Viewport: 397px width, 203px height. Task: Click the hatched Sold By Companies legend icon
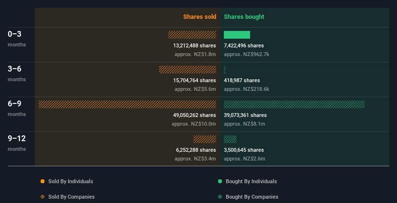43,197
